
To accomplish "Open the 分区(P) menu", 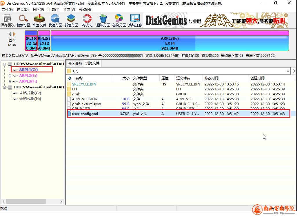I will coord(38,10).
